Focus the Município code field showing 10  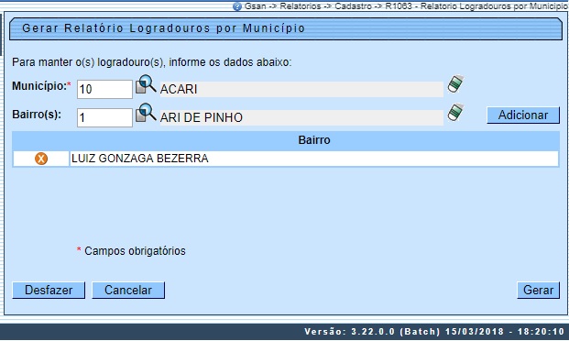click(104, 89)
